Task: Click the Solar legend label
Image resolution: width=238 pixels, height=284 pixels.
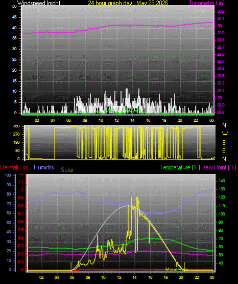Action: 67,170
